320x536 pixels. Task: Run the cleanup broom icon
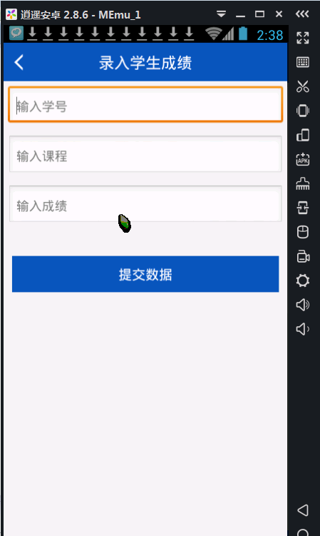click(303, 183)
